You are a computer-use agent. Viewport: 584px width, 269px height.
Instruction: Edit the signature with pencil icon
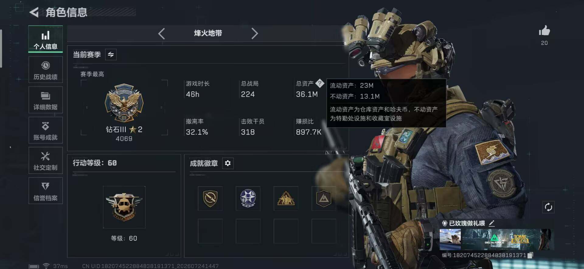pyautogui.click(x=492, y=223)
